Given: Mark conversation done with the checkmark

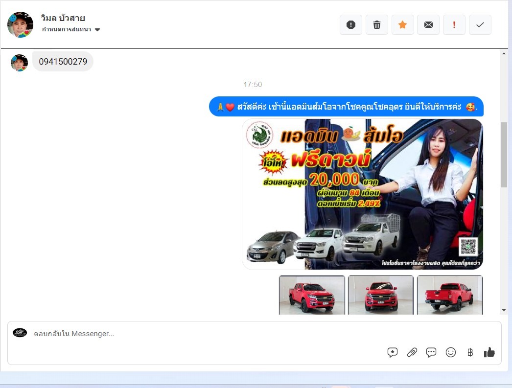Looking at the screenshot, I should (480, 25).
